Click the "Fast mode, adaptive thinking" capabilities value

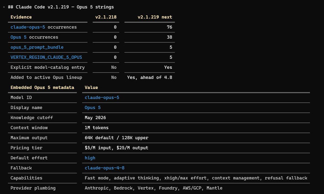pos(196,178)
